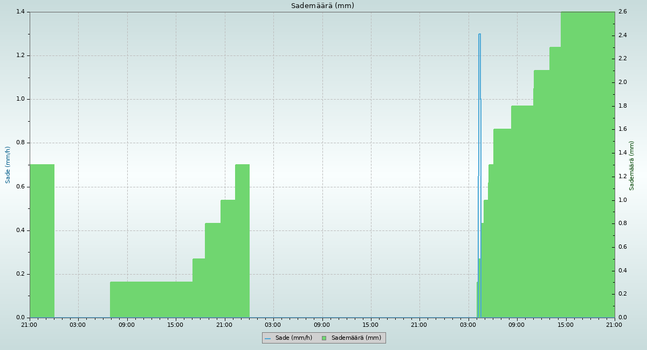
Task: Select the "Sade (mm/h)" legend label
Action: click(x=293, y=338)
